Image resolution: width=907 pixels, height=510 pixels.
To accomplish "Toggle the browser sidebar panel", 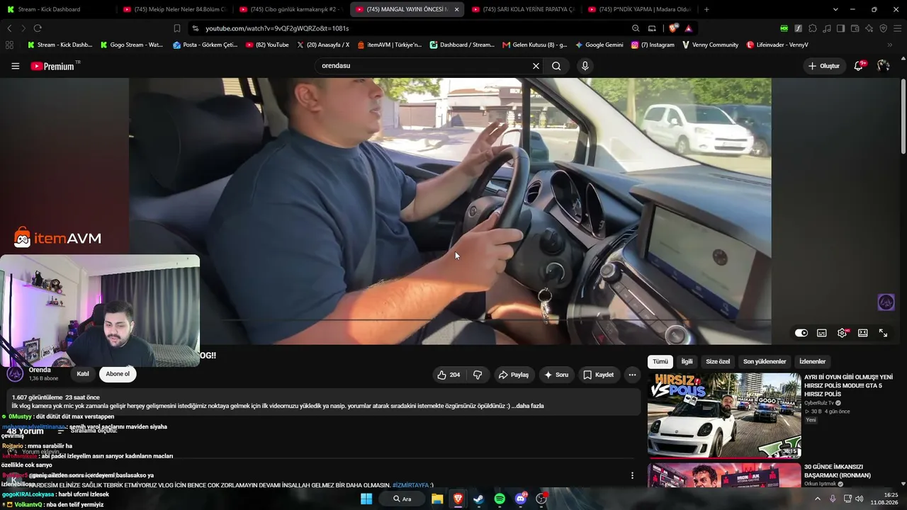I will 840,28.
